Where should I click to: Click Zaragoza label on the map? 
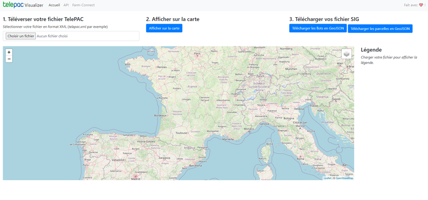click(164, 158)
